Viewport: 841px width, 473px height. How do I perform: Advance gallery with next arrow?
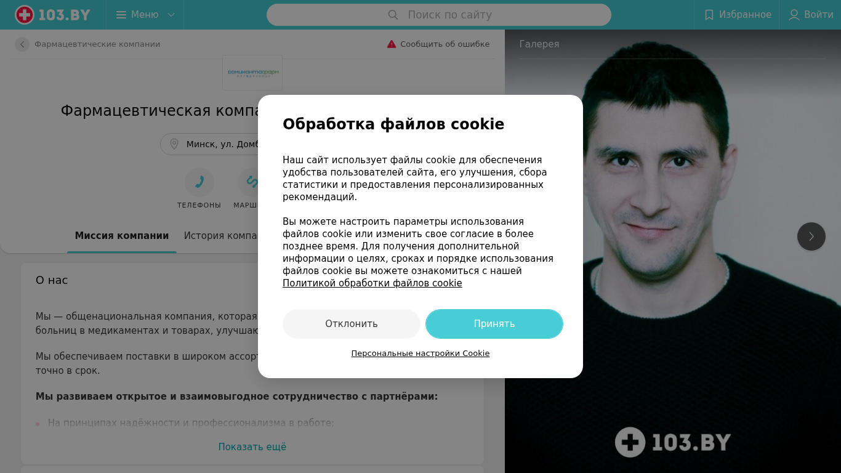click(x=811, y=236)
